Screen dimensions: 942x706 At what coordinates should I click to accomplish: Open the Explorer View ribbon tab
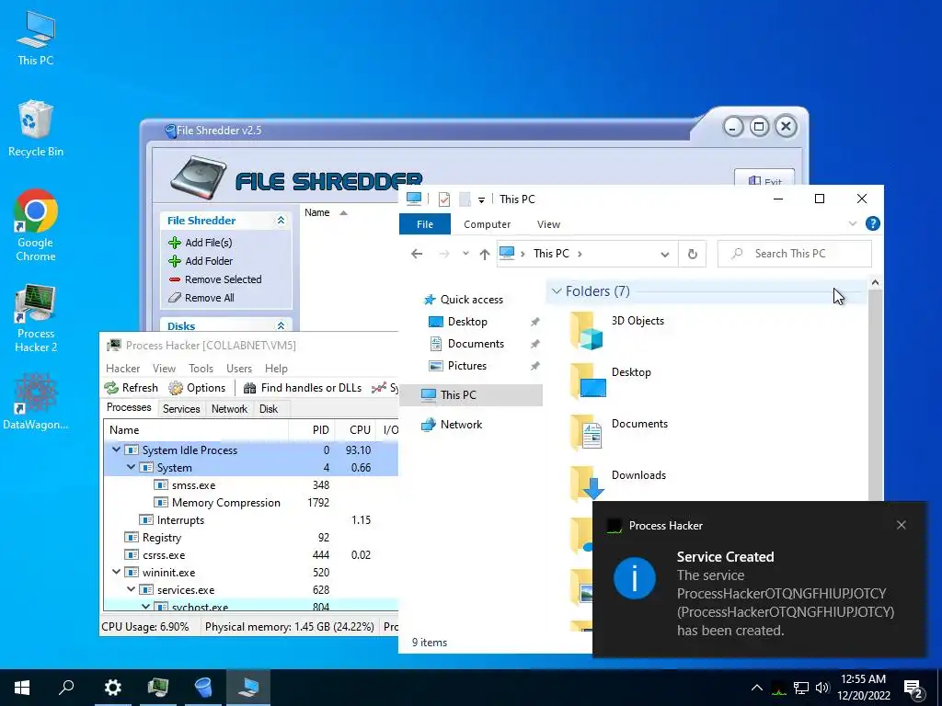[548, 224]
